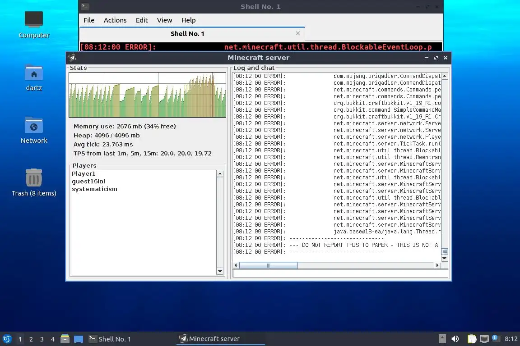Click the update notifier tray icon
Viewport: 520px width, 346px height.
pyautogui.click(x=495, y=338)
